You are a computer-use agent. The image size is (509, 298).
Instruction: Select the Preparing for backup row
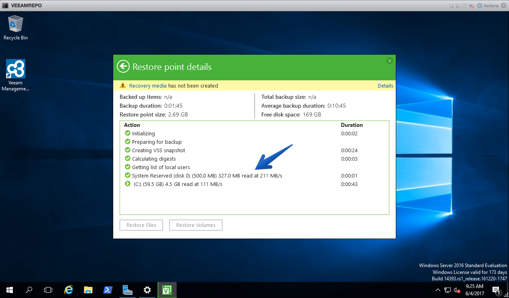pos(254,142)
